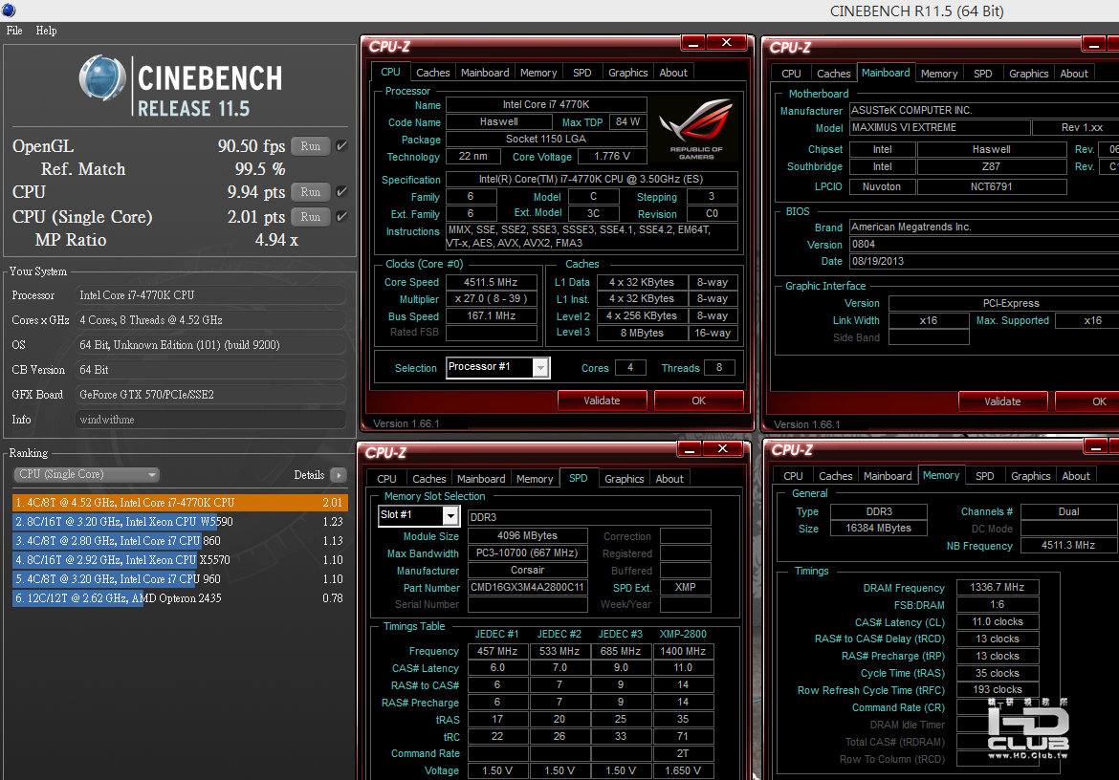Image resolution: width=1119 pixels, height=780 pixels.
Task: Minimize the top-left CPU-Z window
Action: [x=693, y=43]
